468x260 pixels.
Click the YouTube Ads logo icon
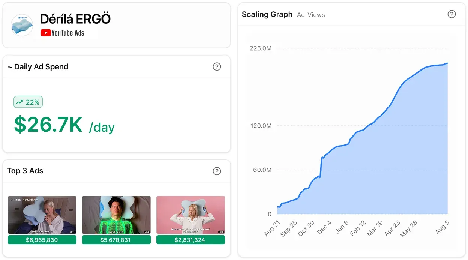click(x=46, y=33)
